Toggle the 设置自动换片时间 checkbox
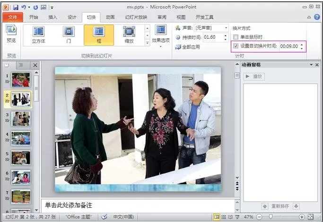The width and height of the screenshot is (323, 222). pyautogui.click(x=236, y=46)
